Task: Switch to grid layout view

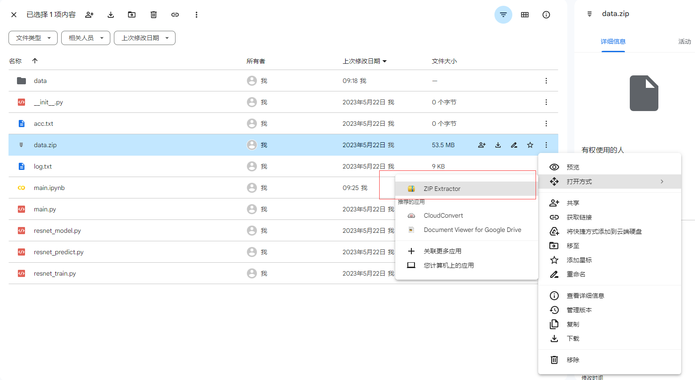Action: pyautogui.click(x=525, y=15)
